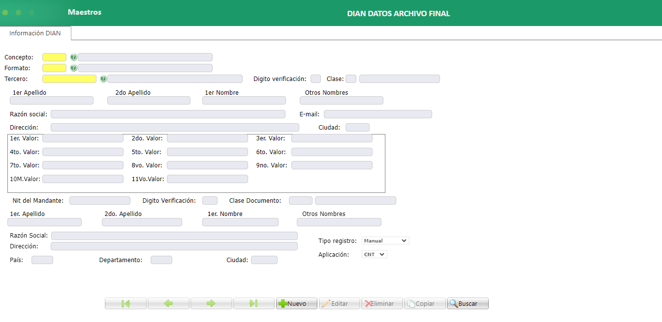Click the Mandante Digito Verificación field
Image resolution: width=662 pixels, height=322 pixels.
pos(210,201)
